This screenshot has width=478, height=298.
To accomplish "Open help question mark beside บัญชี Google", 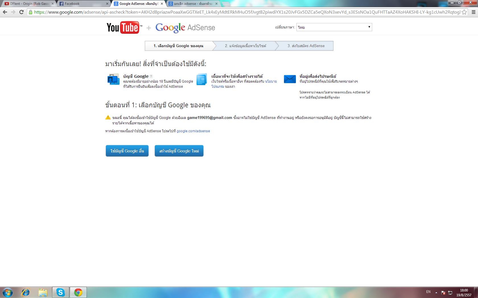I will [151, 76].
